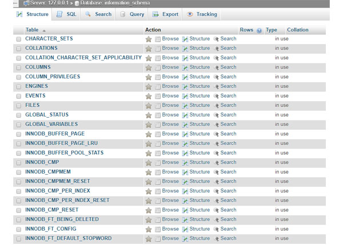Viewport: 343px width, 245px height.
Task: Mark COLLATIONS table as favorite star
Action: click(149, 49)
